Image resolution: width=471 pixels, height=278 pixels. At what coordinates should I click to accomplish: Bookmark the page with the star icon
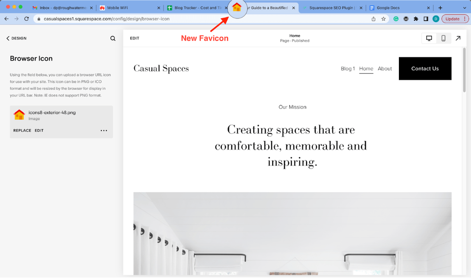pos(383,19)
